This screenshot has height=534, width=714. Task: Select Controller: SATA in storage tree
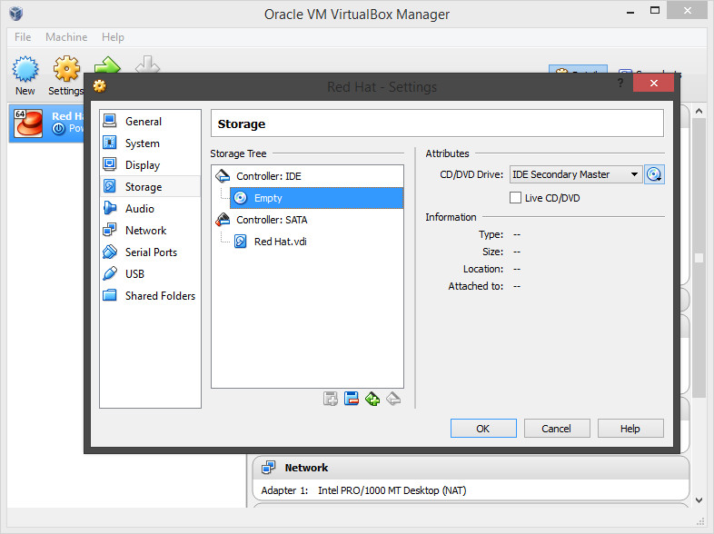click(308, 220)
